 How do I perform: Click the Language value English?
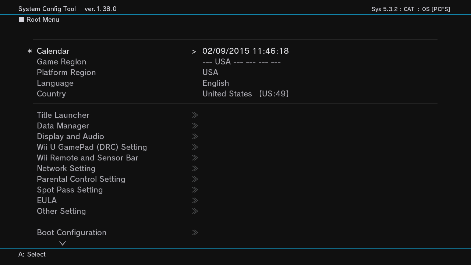point(216,83)
